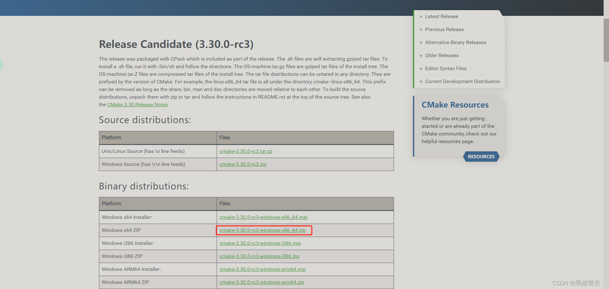The image size is (609, 289).
Task: Download cmake-3.30.0-rc3-windows-i386.msi installer
Action: (260, 243)
